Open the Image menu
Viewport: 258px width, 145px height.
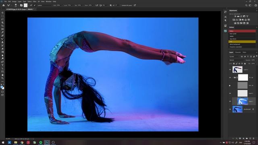(14, 2)
